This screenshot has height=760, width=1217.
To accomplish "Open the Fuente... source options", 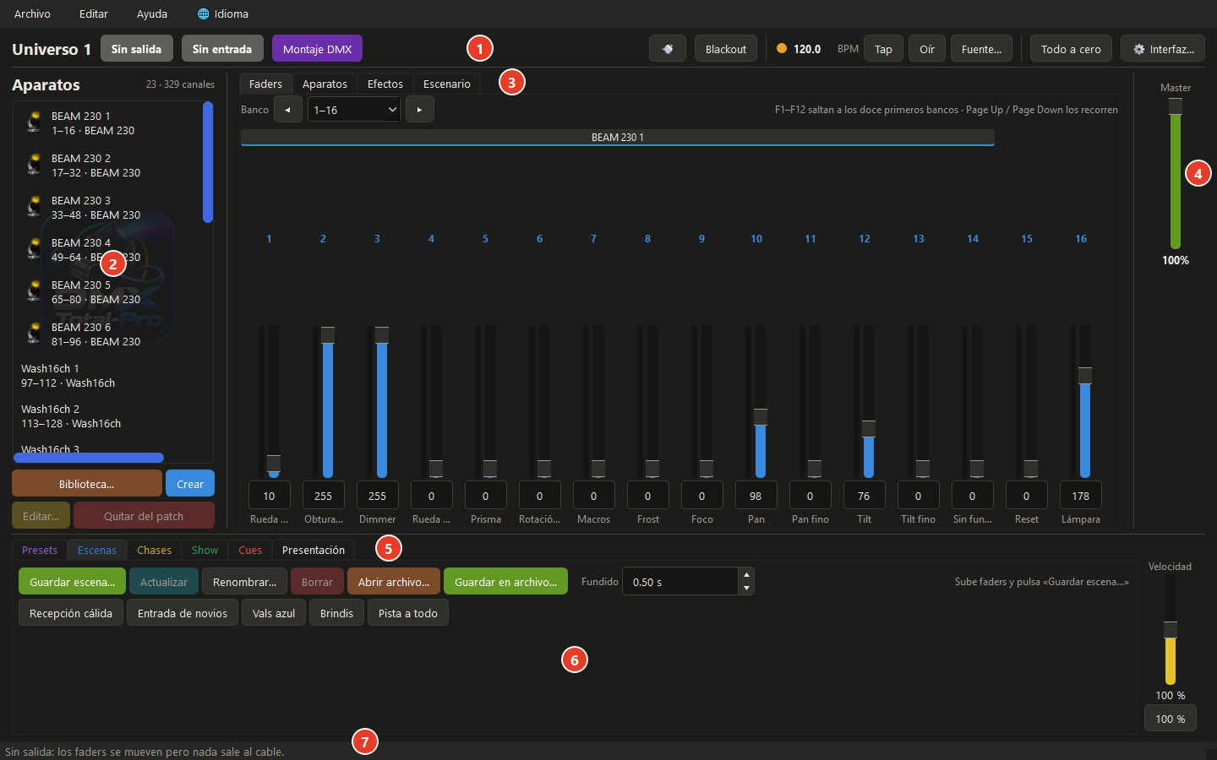I will pos(981,49).
